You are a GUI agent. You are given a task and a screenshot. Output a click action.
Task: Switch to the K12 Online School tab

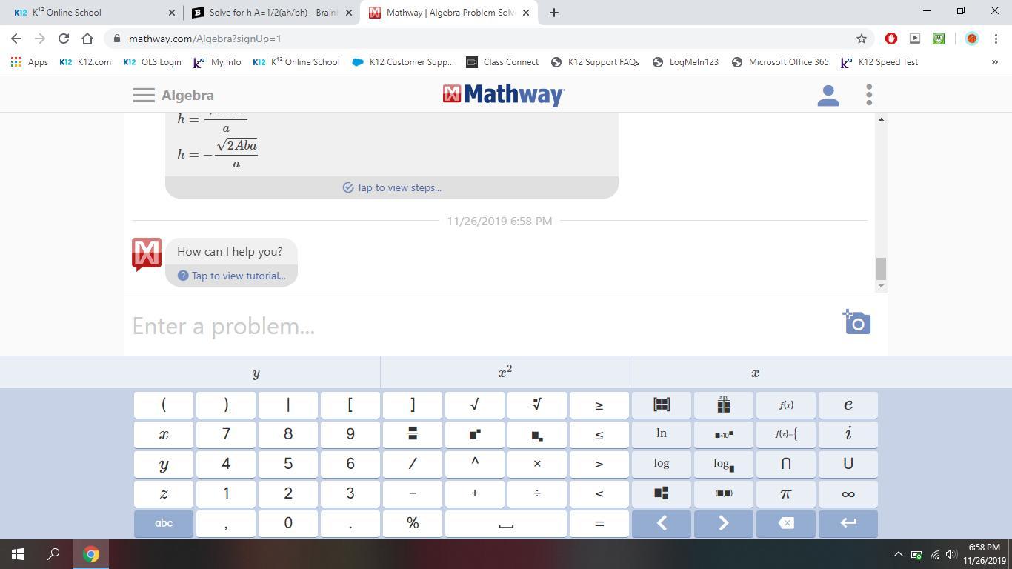92,13
